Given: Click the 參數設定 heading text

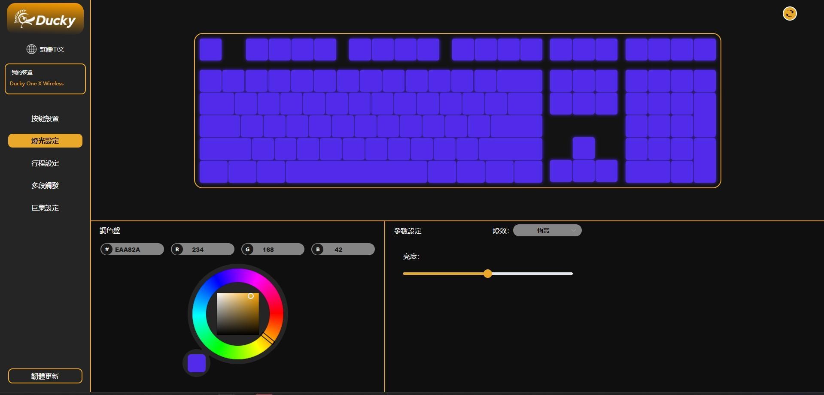Looking at the screenshot, I should pos(407,231).
